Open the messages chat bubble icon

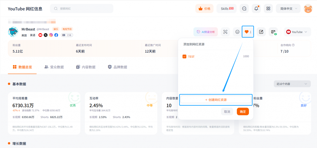point(244,9)
